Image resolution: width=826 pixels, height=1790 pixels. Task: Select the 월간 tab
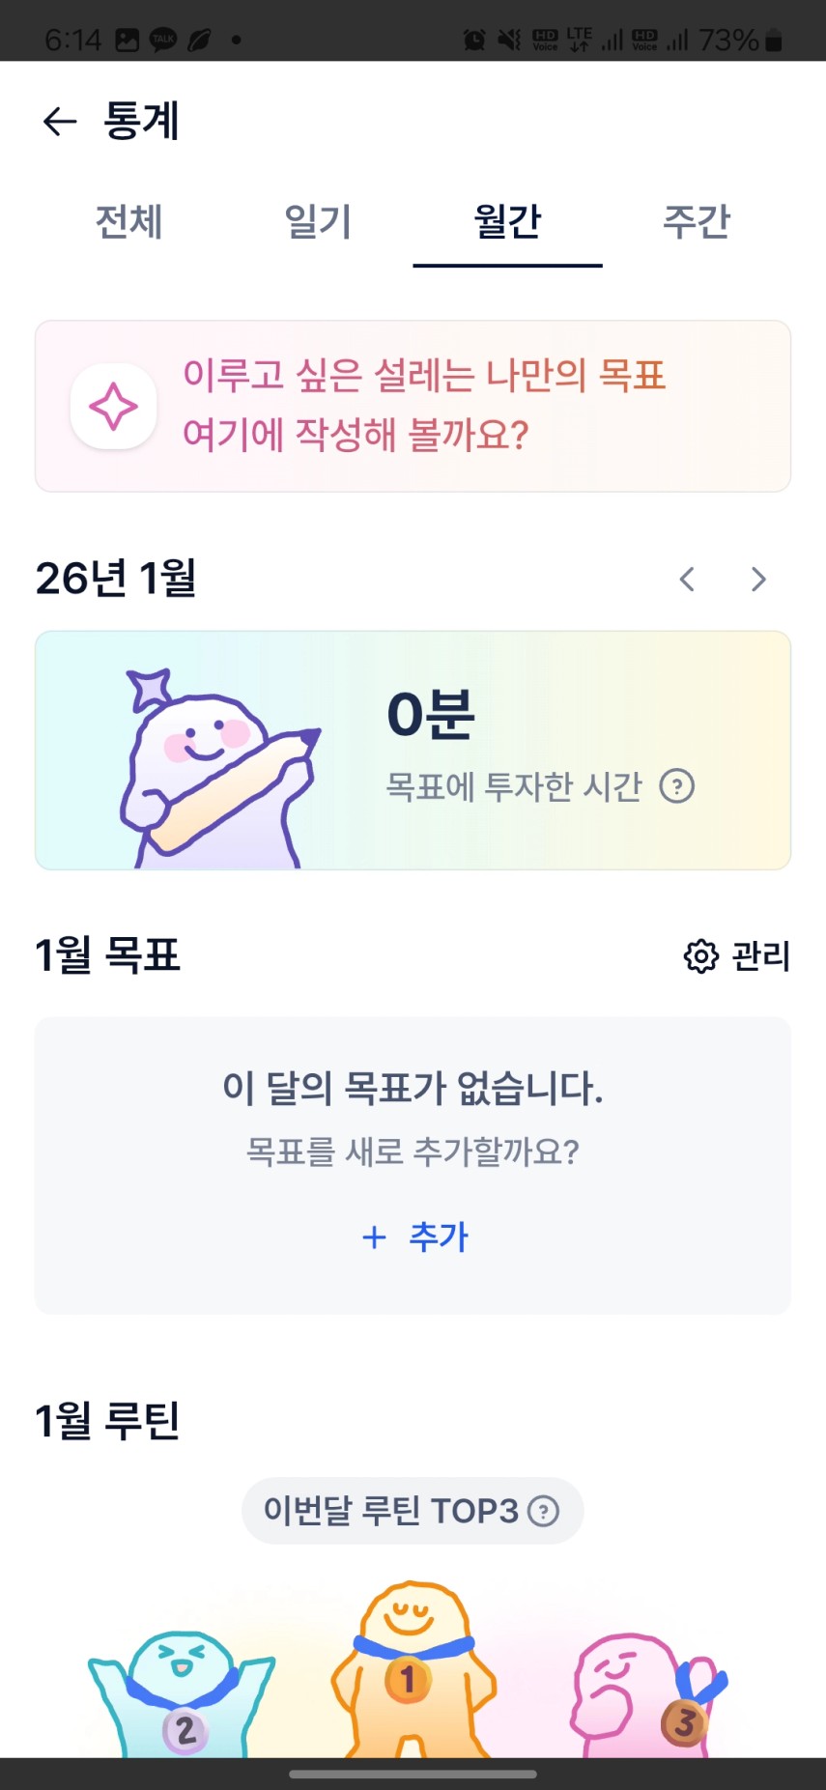(507, 222)
